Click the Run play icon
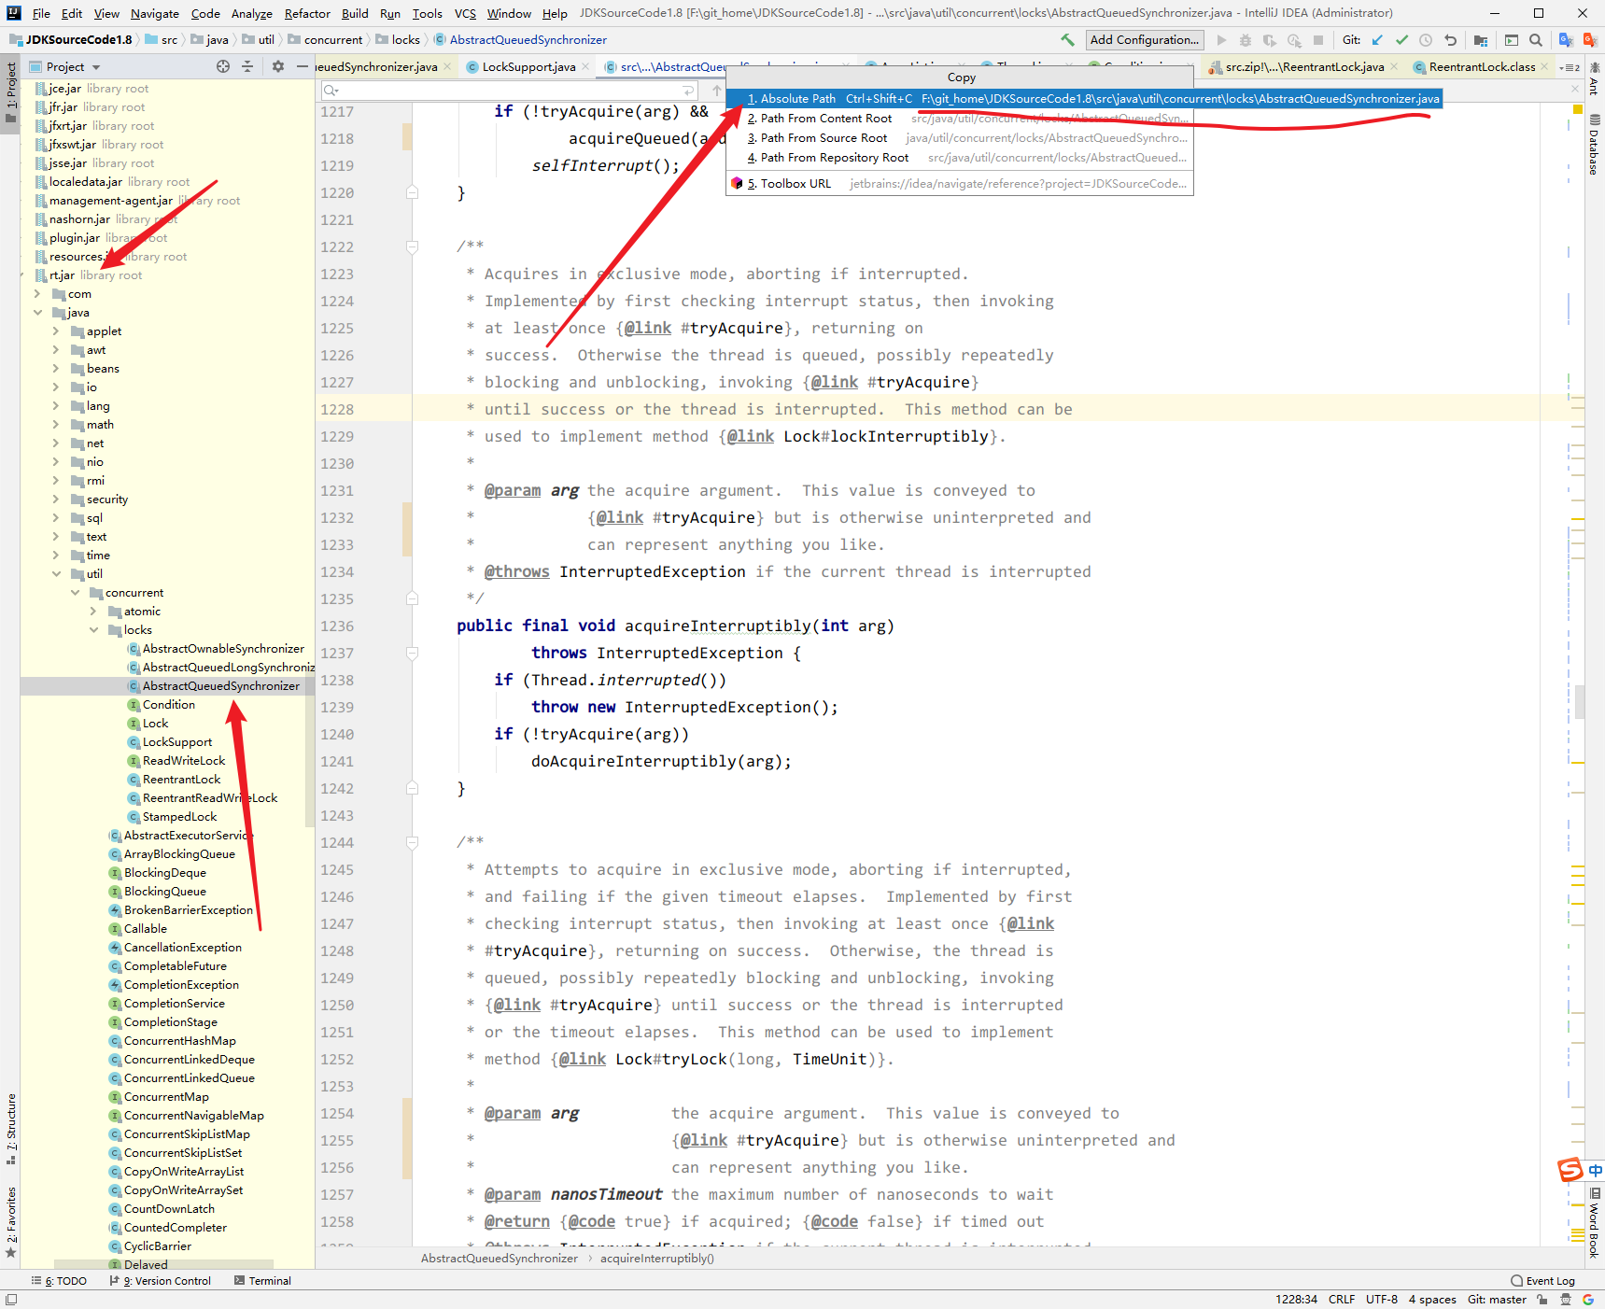Image resolution: width=1605 pixels, height=1309 pixels. click(1221, 40)
